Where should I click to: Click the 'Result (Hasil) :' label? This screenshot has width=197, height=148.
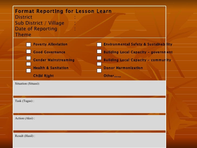pyautogui.click(x=25, y=136)
